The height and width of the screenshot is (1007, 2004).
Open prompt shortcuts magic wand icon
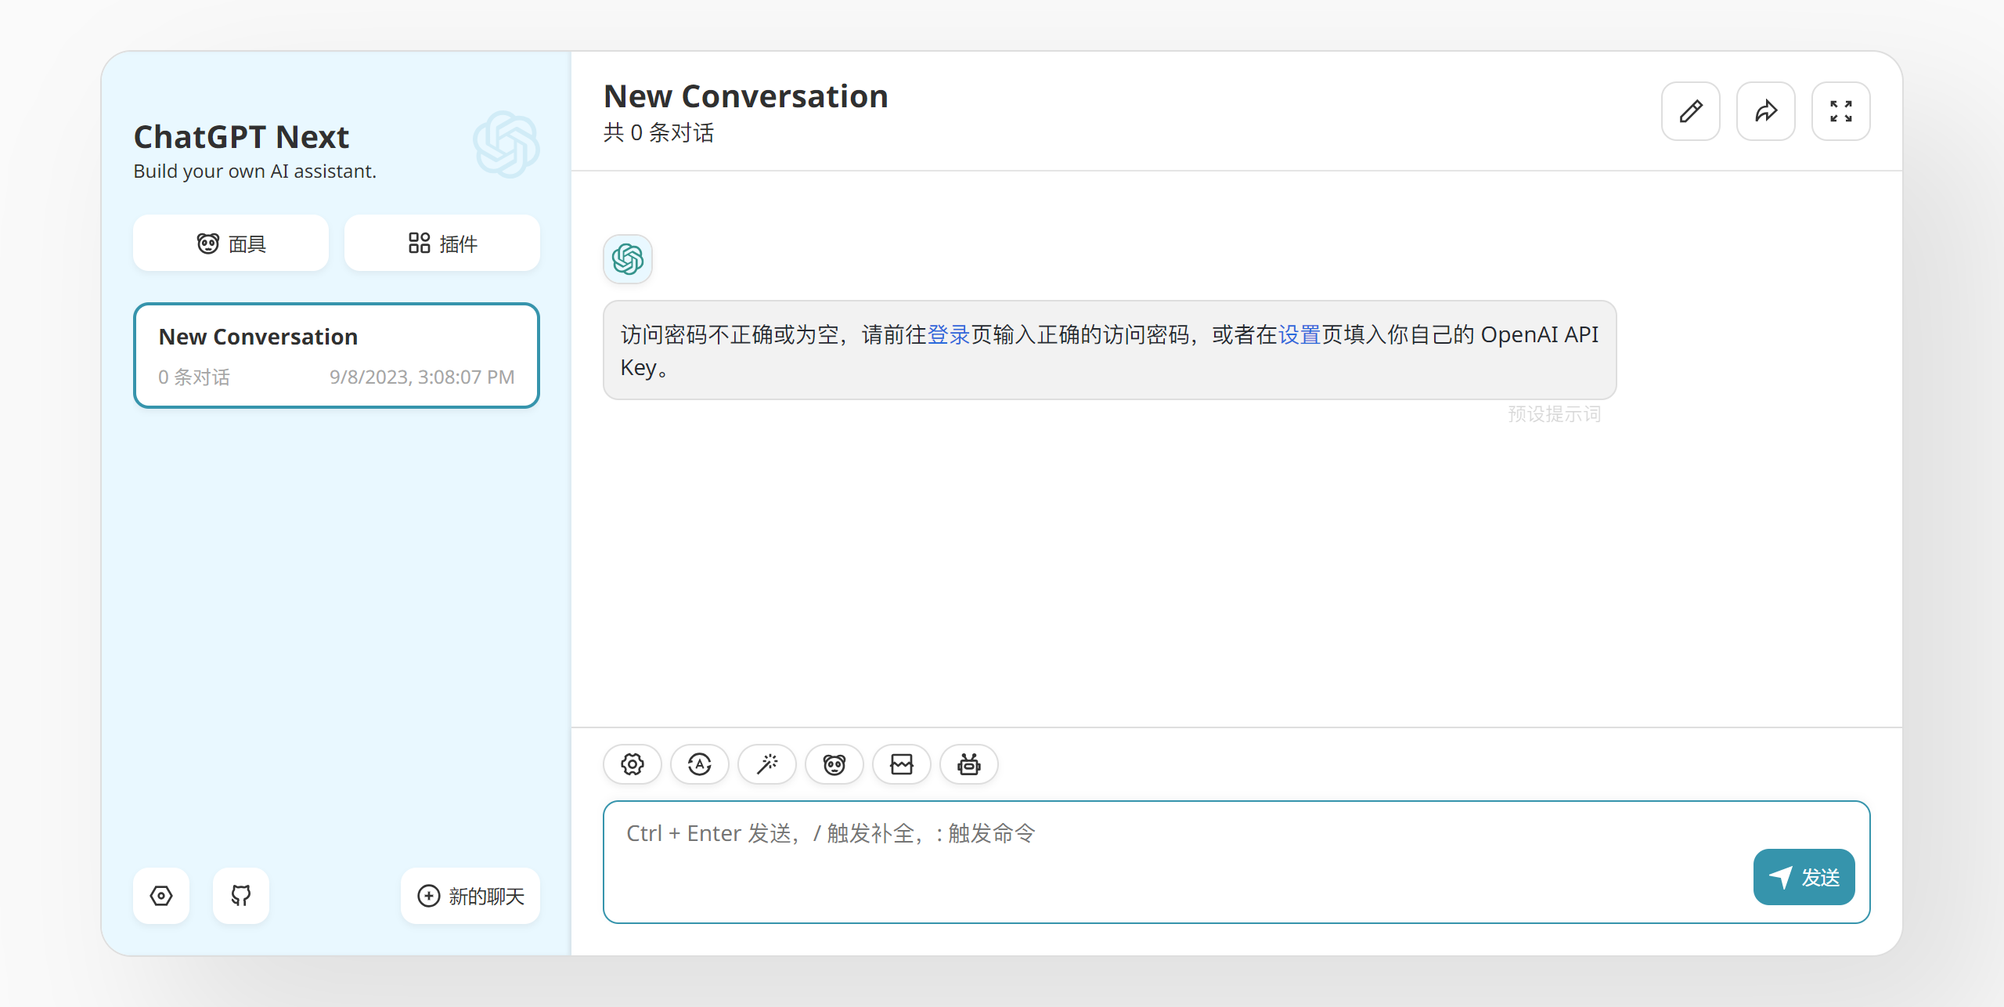point(767,764)
